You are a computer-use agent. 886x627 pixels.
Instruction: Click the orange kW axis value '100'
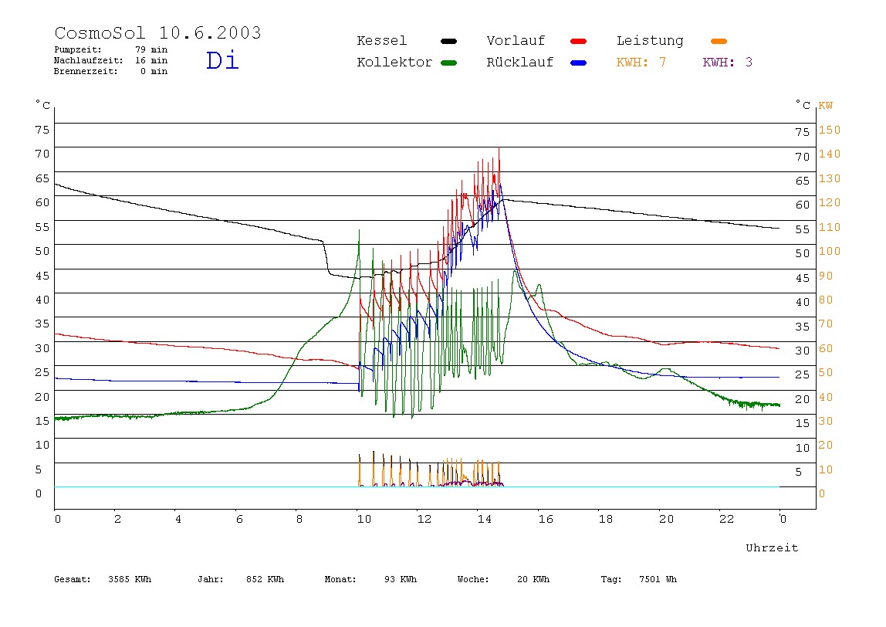coord(830,251)
